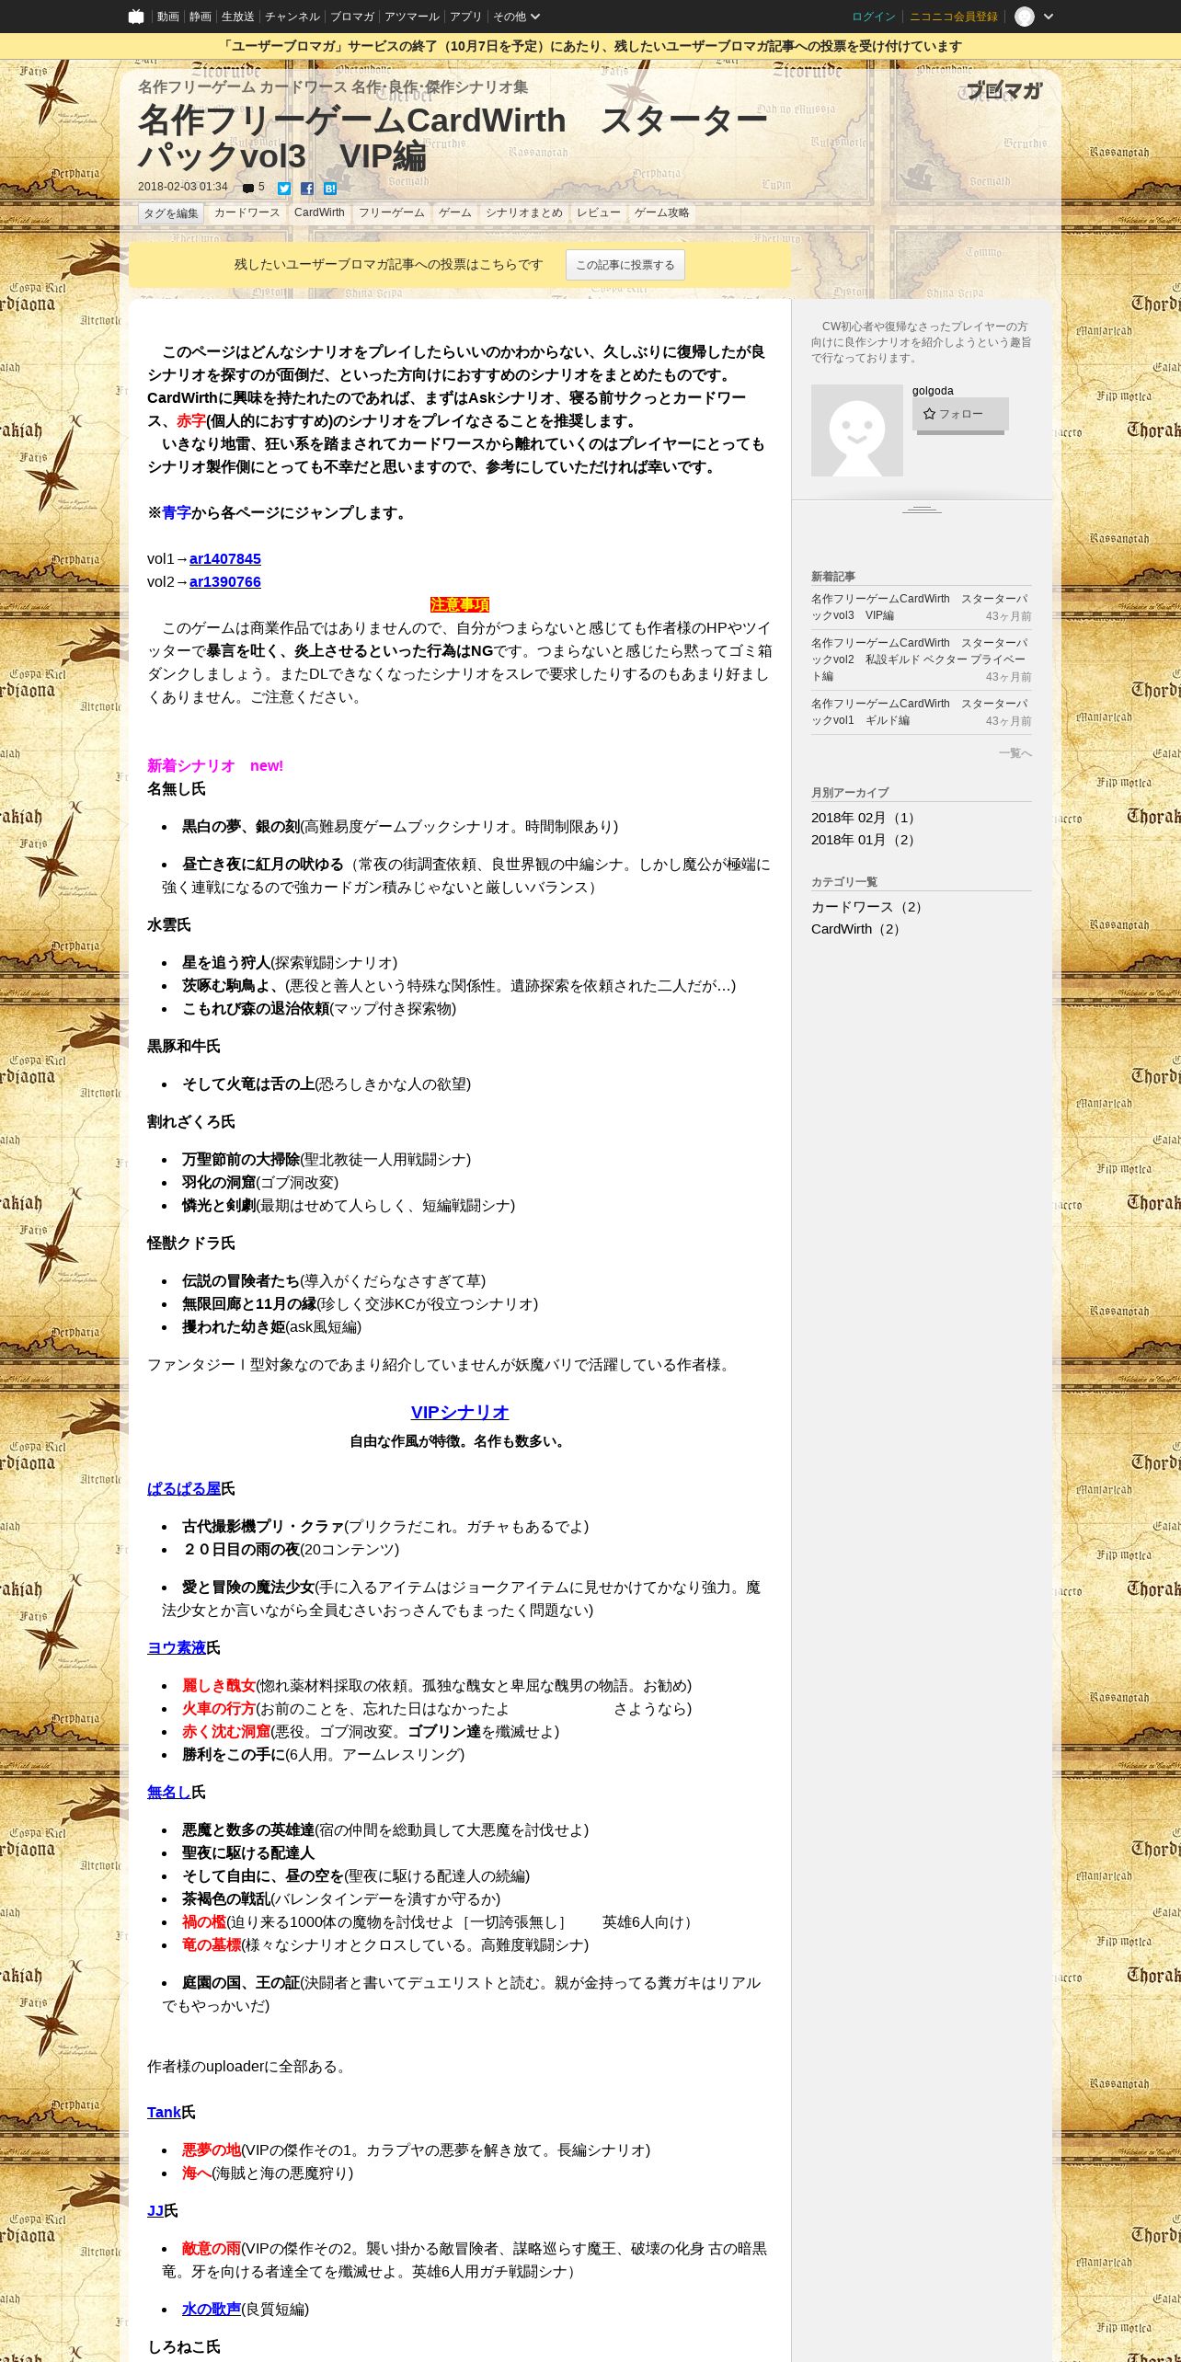Open アプリ in top navigation
Screen dimensions: 1181x2362
pos(465,17)
